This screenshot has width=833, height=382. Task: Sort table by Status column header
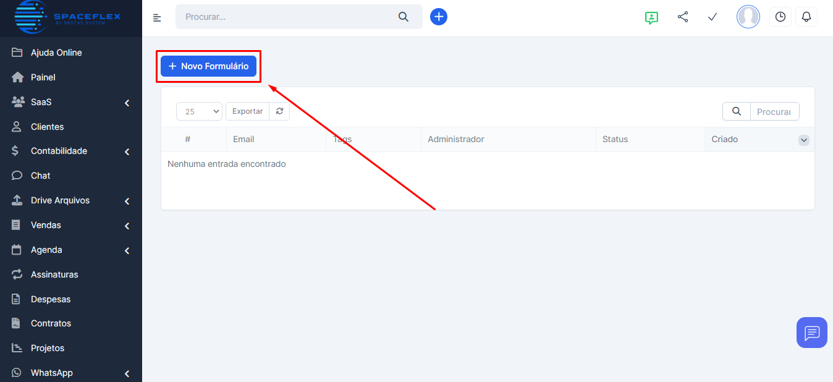coord(615,139)
